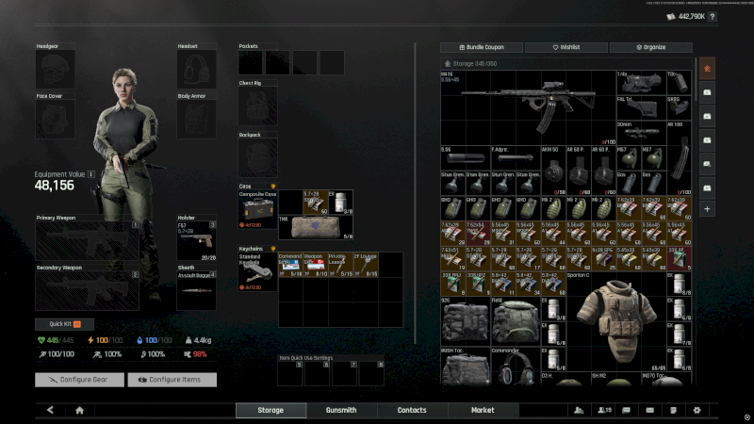Click the Configure Items button

[x=172, y=380]
